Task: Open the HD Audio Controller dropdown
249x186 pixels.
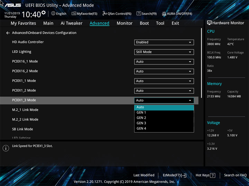Action: tap(164, 42)
